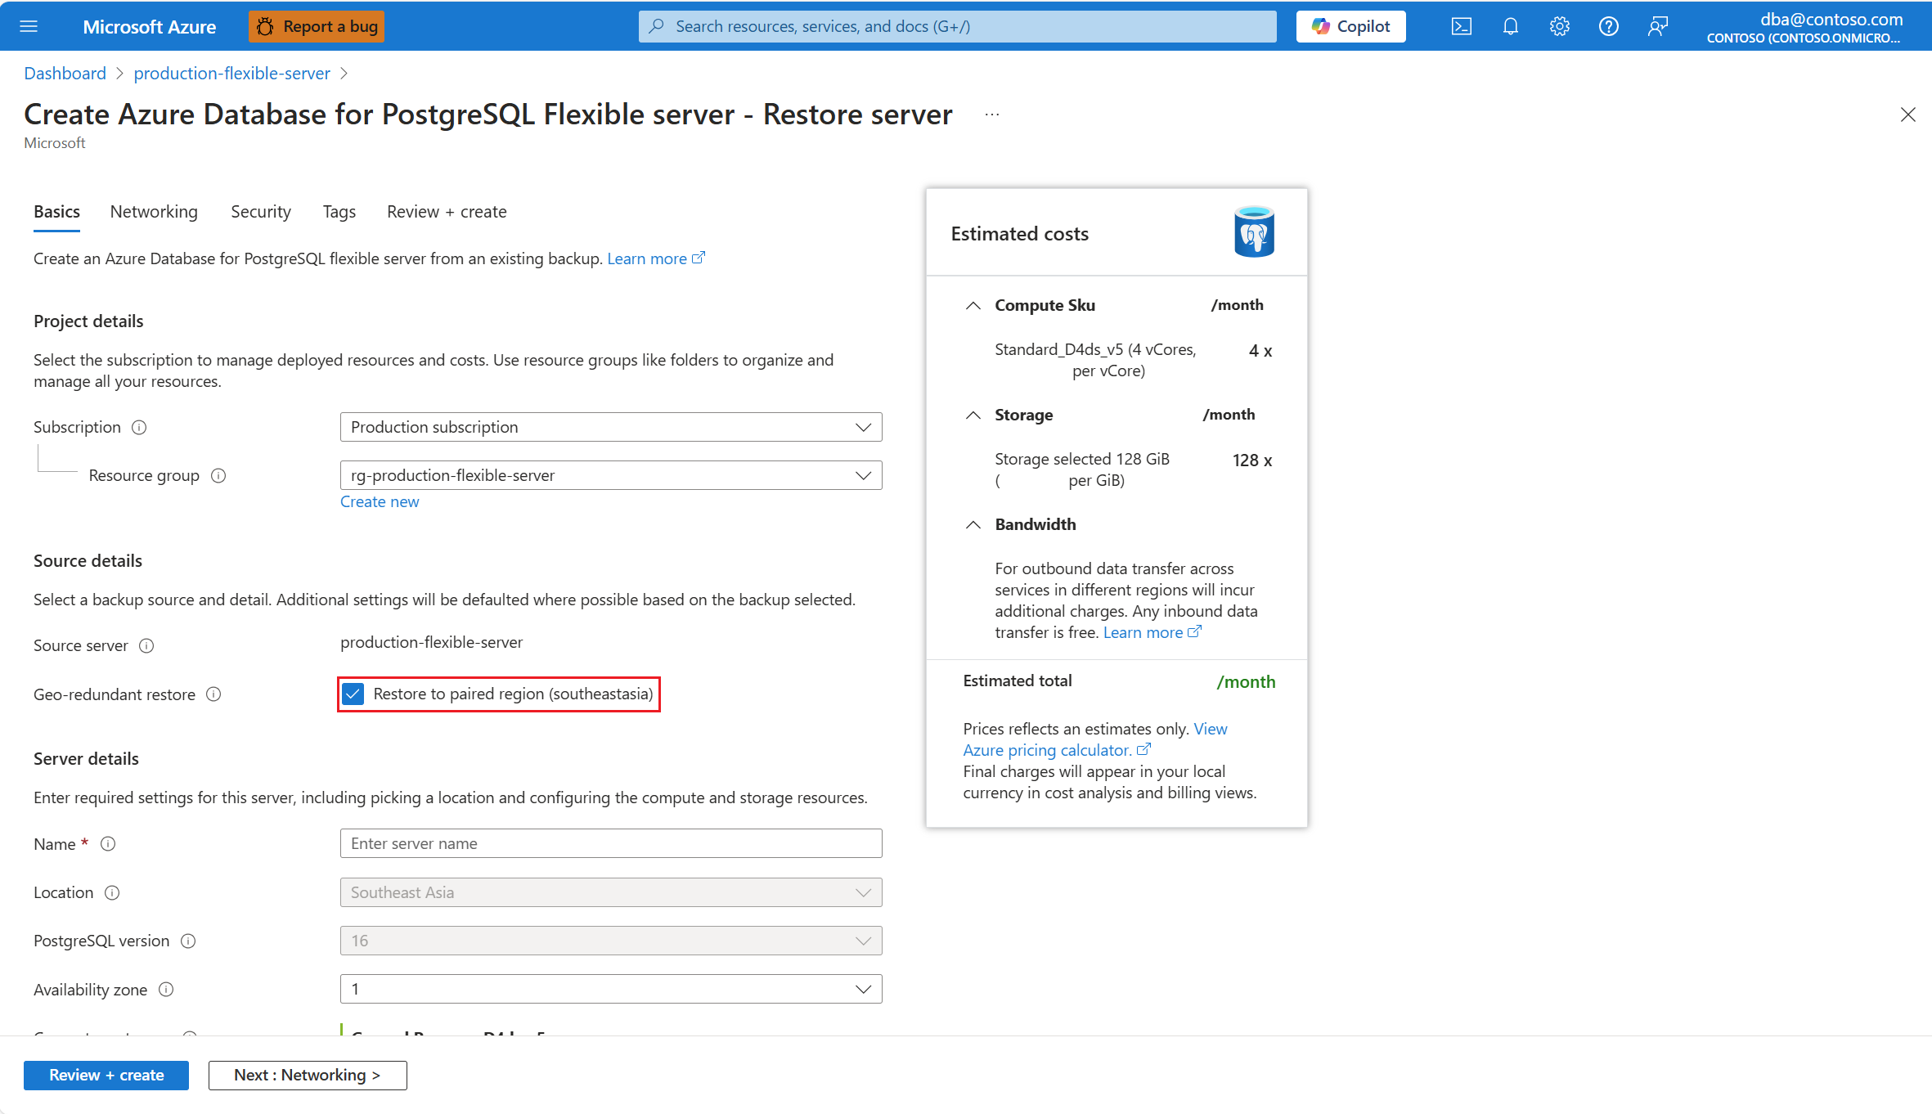Collapse the Bandwidth cost section
This screenshot has height=1114, width=1932.
click(x=973, y=524)
